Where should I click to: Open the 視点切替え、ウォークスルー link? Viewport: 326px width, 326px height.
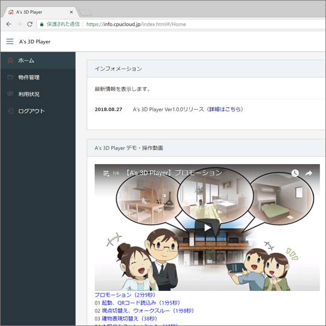pos(148,311)
